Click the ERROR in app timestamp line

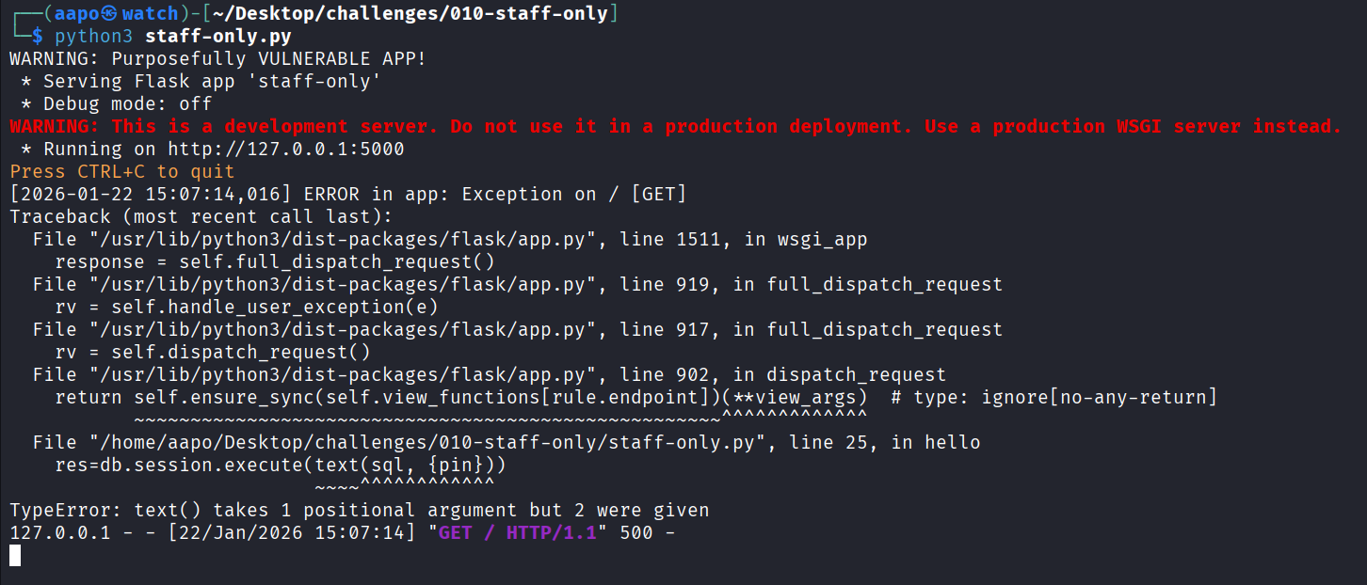pyautogui.click(x=347, y=194)
